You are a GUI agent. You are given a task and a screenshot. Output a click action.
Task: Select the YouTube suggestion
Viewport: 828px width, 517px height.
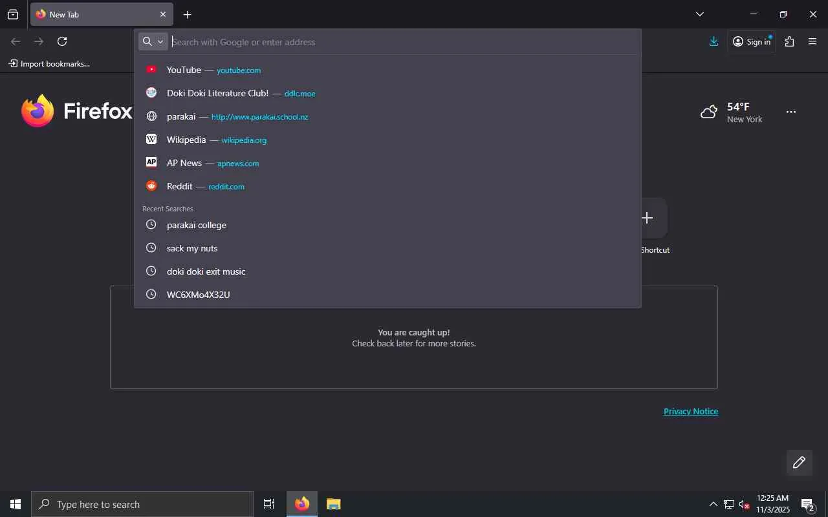(387, 70)
